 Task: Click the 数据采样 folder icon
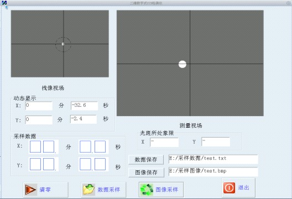click(88, 190)
